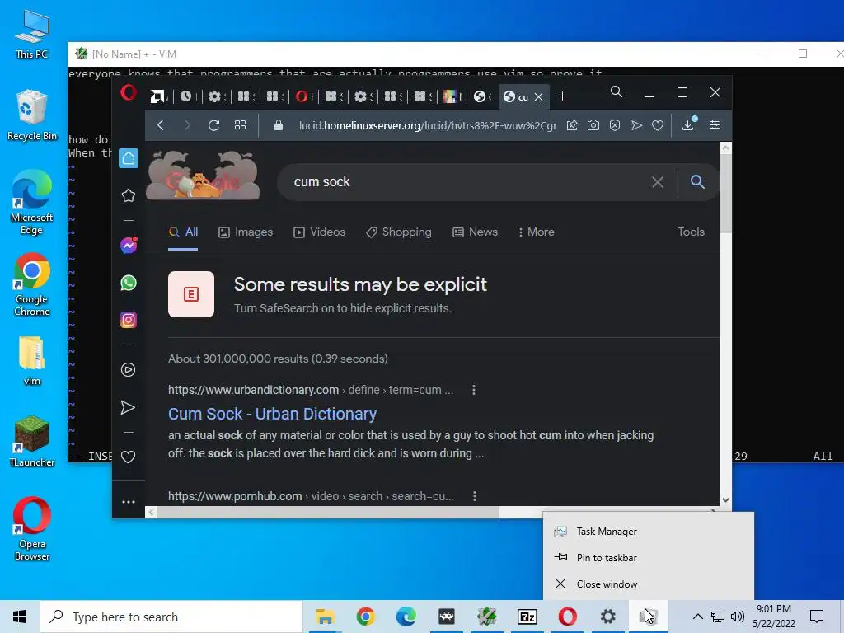Click the address bar URL in Opera

[427, 125]
